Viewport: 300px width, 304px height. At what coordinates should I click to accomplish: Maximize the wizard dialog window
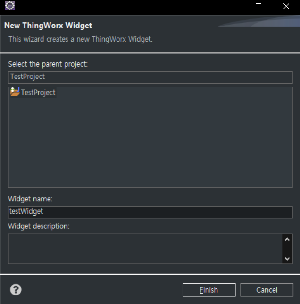[x=258, y=6]
